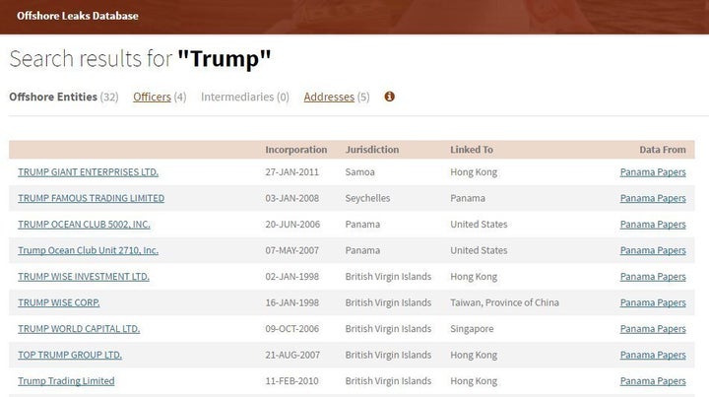The height and width of the screenshot is (397, 709).
Task: Click Panama Papers link for Trump Famous Trading
Action: 653,198
